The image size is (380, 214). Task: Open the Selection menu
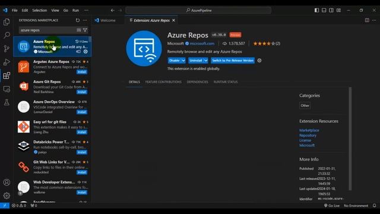(x=40, y=11)
